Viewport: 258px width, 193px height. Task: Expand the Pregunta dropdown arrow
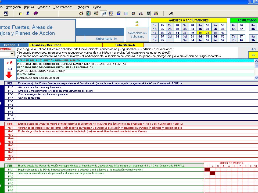point(12,54)
